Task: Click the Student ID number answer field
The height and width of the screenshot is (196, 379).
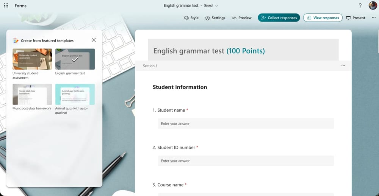Action: pos(246,161)
